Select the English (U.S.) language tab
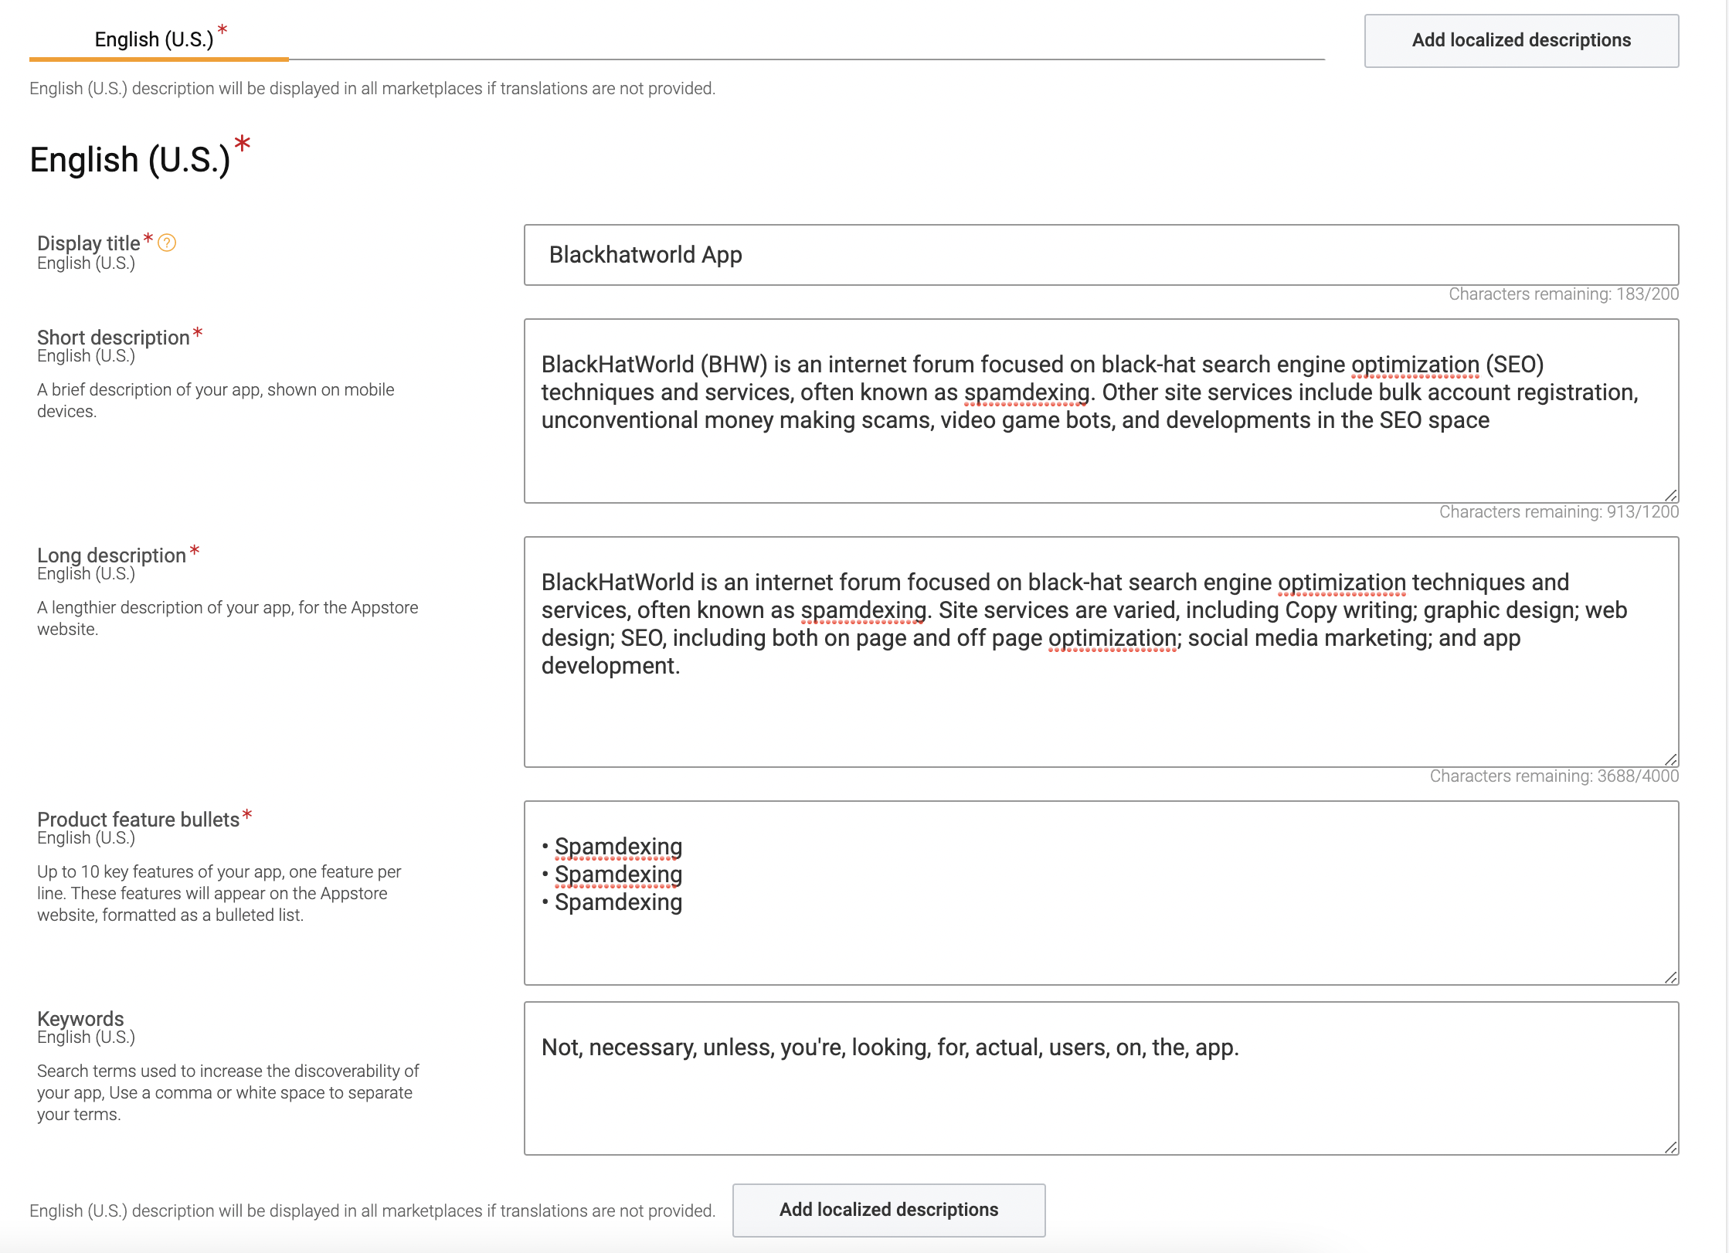The width and height of the screenshot is (1729, 1253). click(159, 39)
